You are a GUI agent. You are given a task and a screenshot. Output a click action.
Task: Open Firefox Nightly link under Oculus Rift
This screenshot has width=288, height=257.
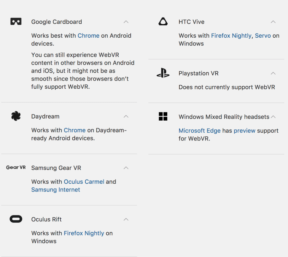point(84,233)
